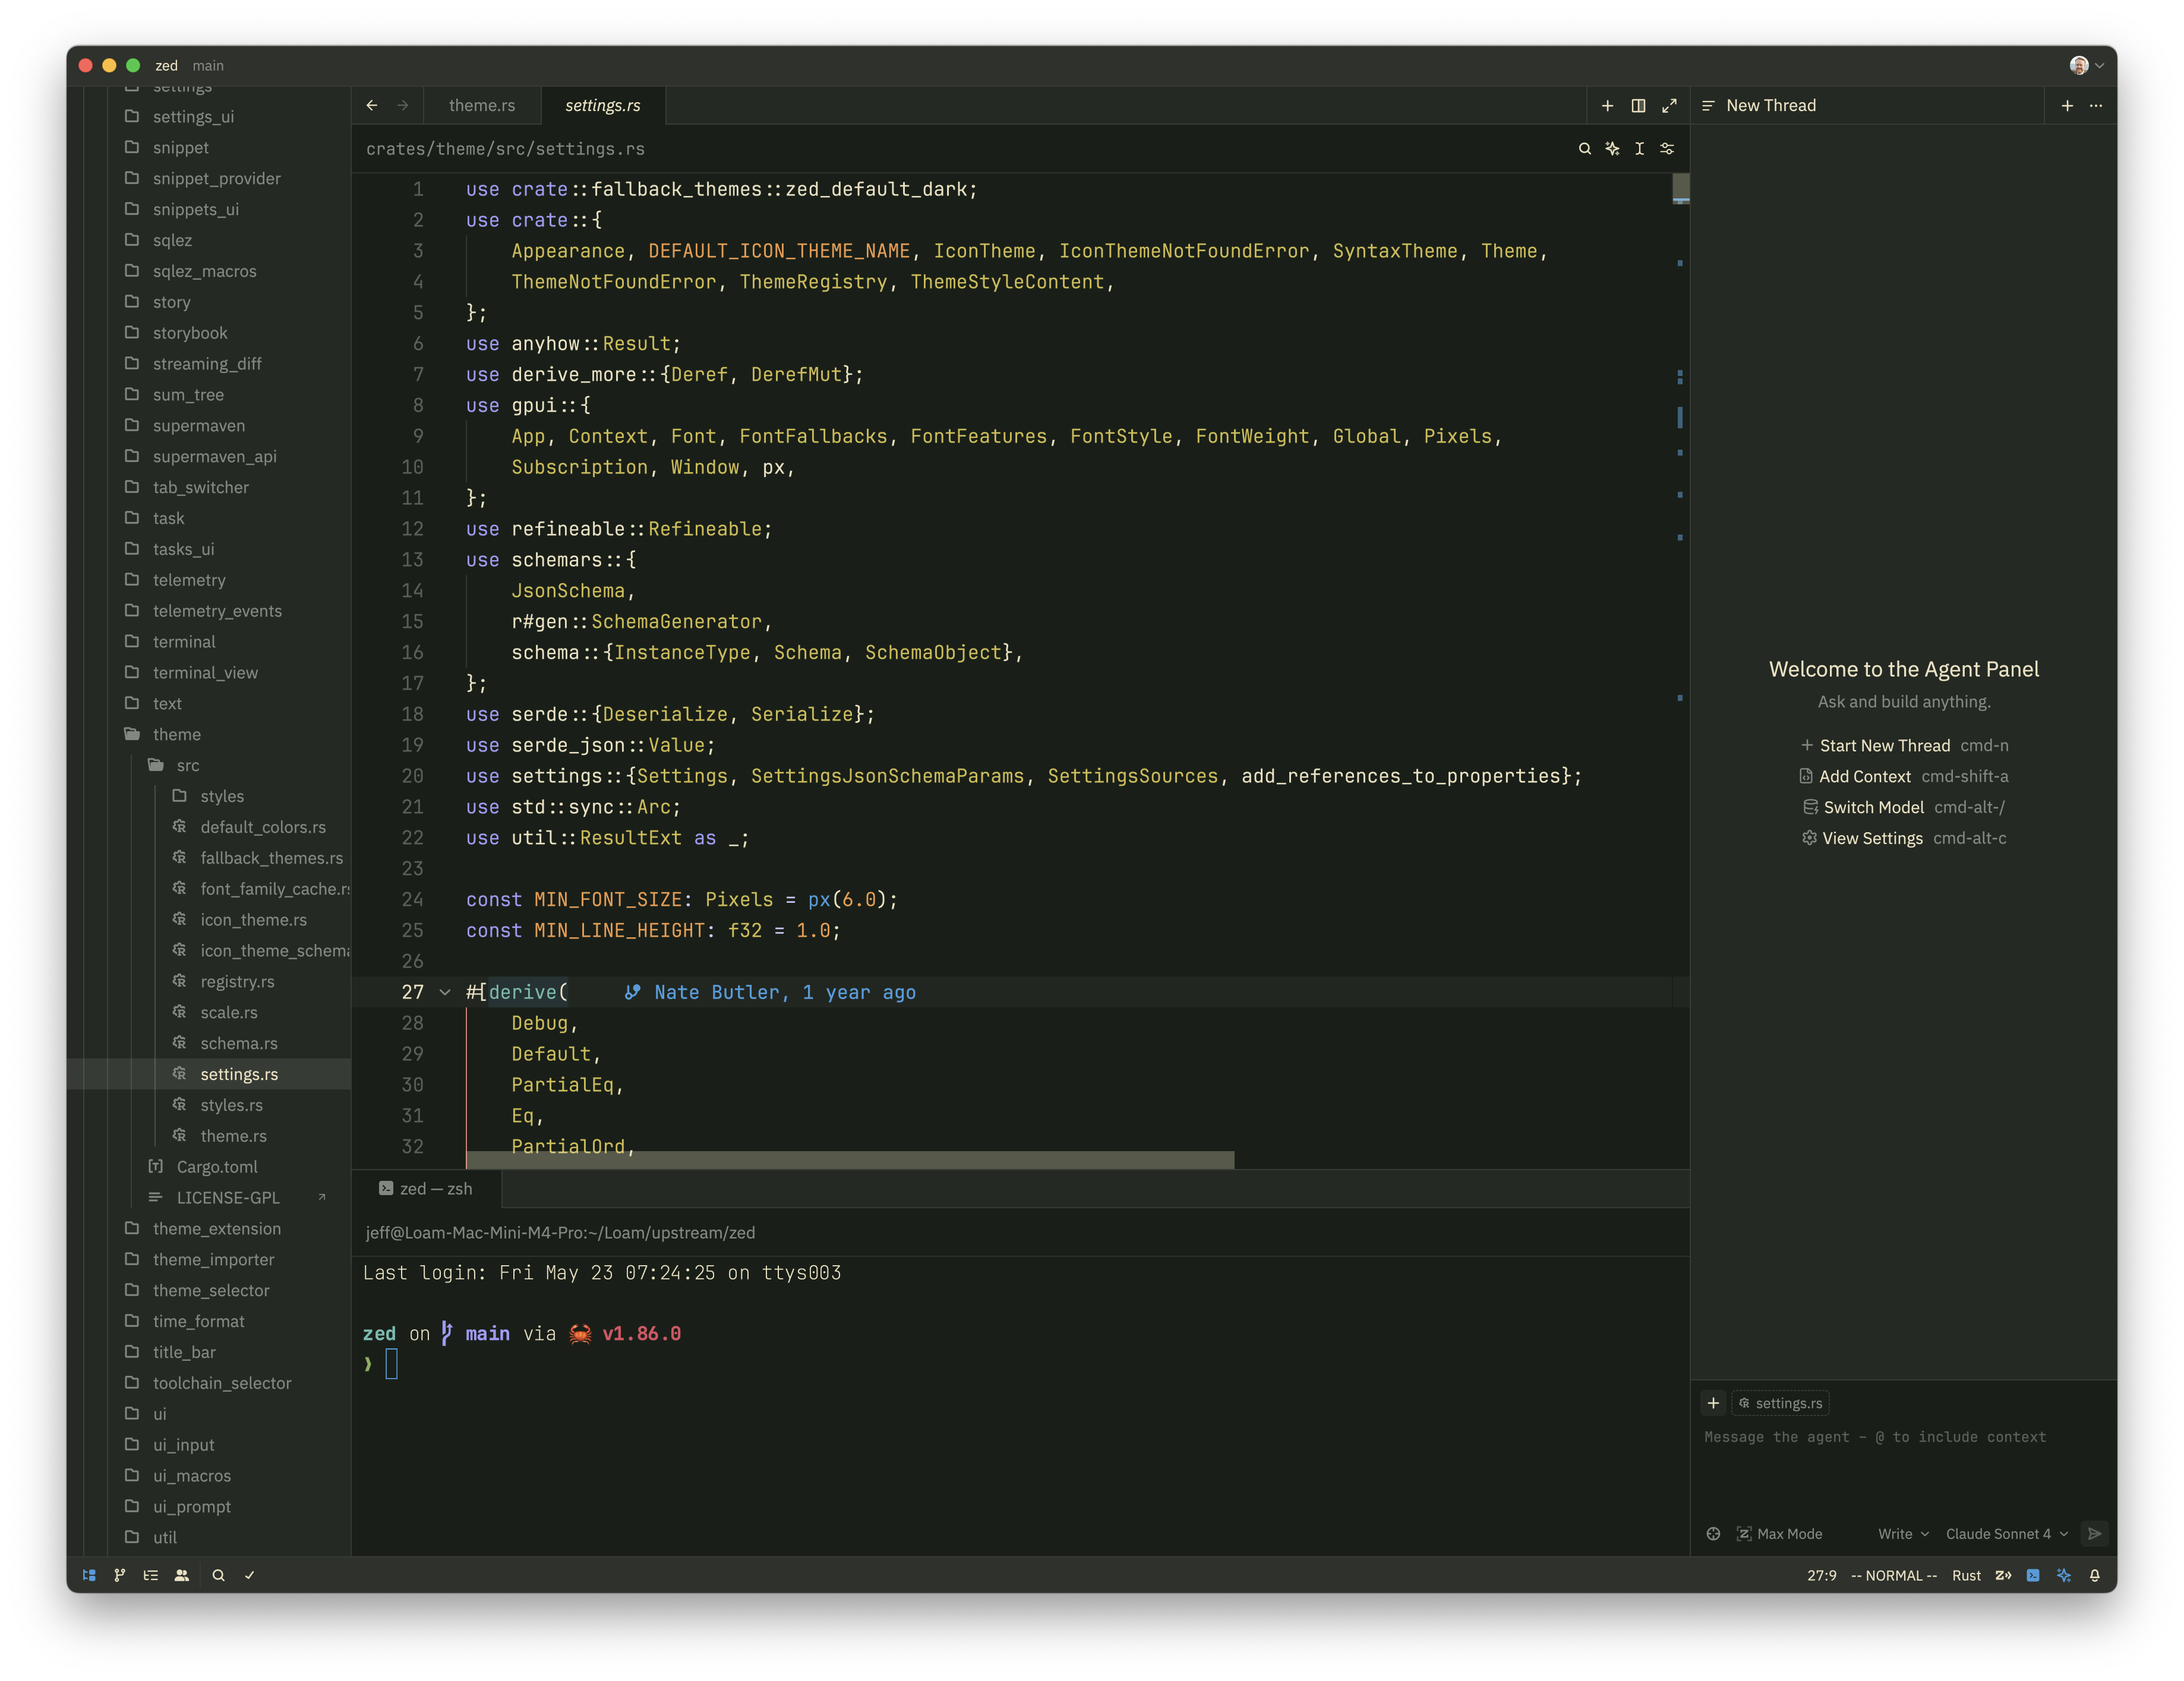The height and width of the screenshot is (1681, 2184).
Task: Click the diagnostics checkmark in status bar
Action: (x=249, y=1575)
